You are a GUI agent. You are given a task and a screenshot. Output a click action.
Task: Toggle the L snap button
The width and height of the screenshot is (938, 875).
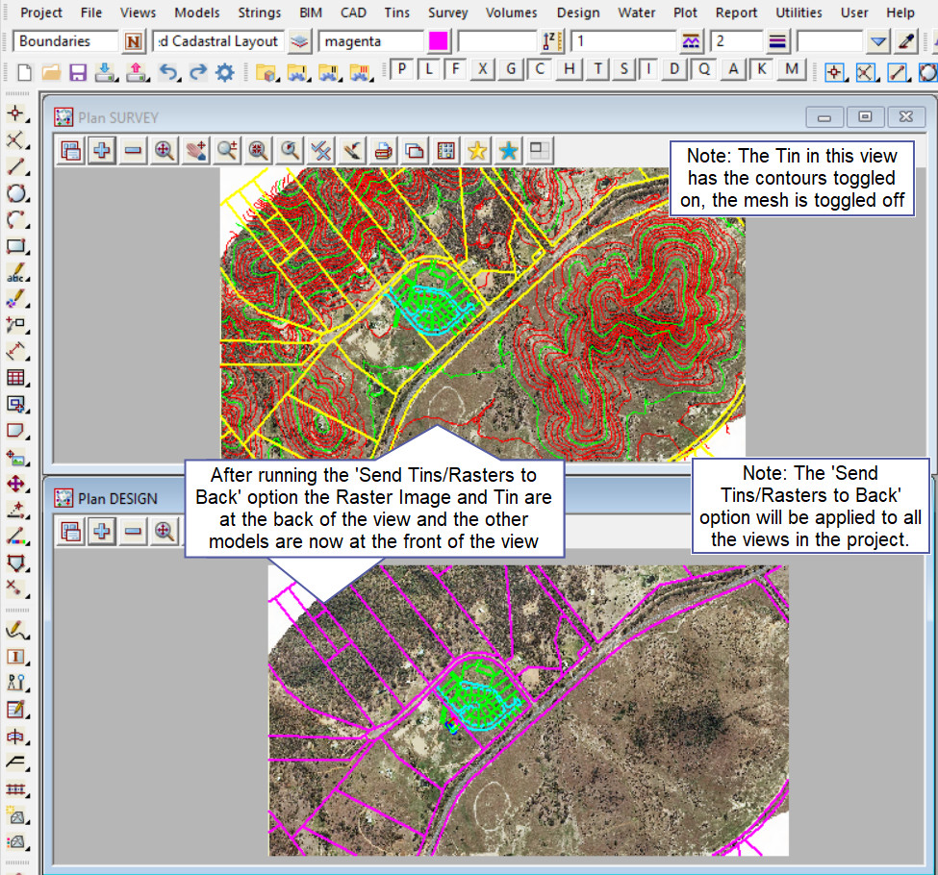coord(428,70)
